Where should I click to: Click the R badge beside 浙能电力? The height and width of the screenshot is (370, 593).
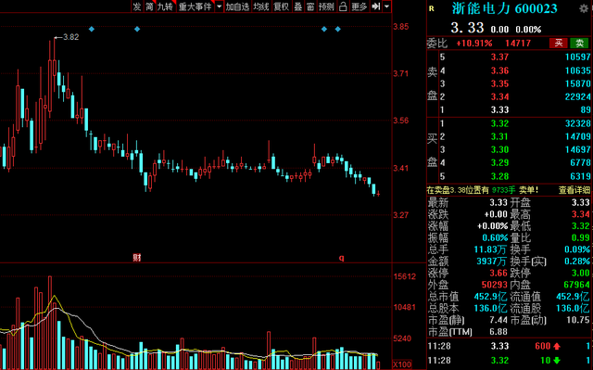tap(432, 8)
